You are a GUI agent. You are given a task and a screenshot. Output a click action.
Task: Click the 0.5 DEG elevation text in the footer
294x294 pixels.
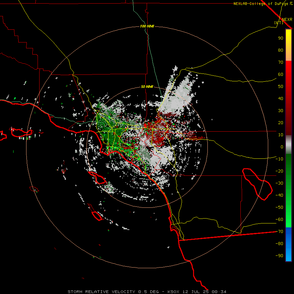149,292
